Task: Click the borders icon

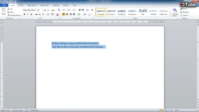Action: tap(90, 14)
